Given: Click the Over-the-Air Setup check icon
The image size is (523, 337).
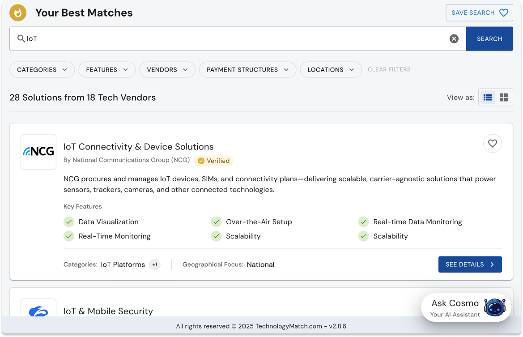Looking at the screenshot, I should 216,222.
